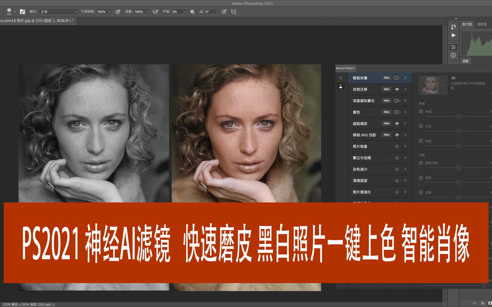
Task: Toggle the 深度感知雾化 filter switch
Action: point(397,101)
